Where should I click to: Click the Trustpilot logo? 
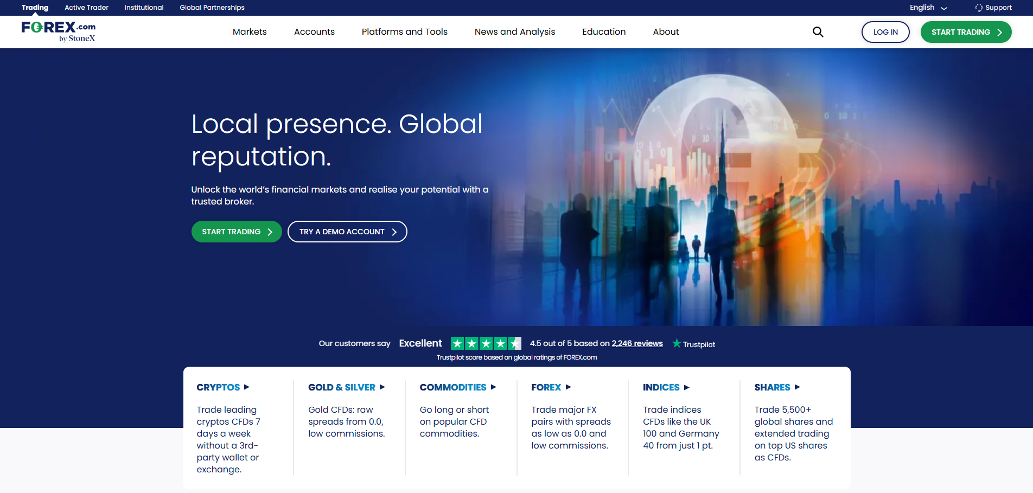coord(693,344)
